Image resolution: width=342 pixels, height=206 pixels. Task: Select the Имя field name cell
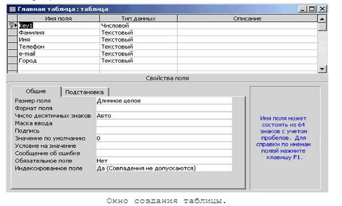click(58, 39)
